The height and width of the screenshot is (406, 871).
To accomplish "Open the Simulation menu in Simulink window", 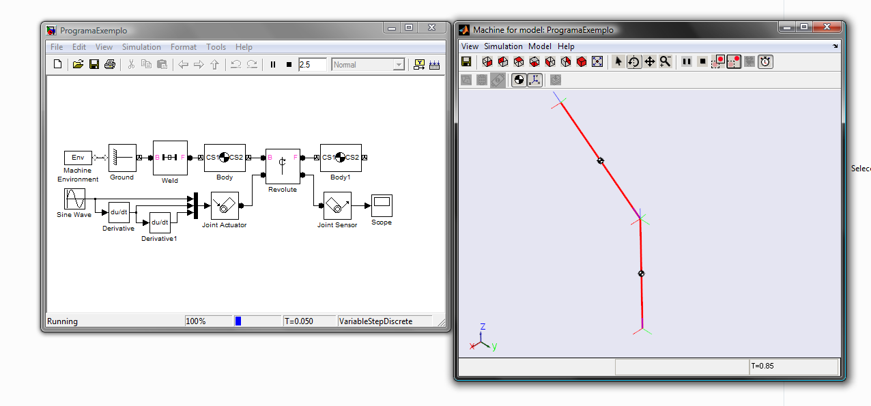I will (141, 47).
